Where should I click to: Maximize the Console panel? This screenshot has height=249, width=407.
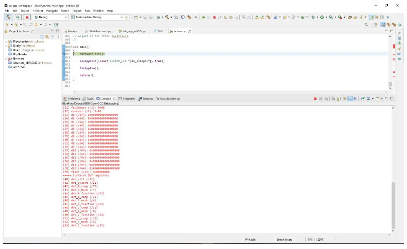pos(392,98)
